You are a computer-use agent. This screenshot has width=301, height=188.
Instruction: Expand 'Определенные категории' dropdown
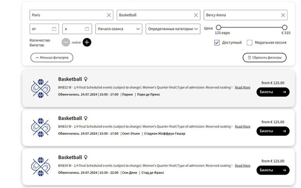pyautogui.click(x=173, y=29)
